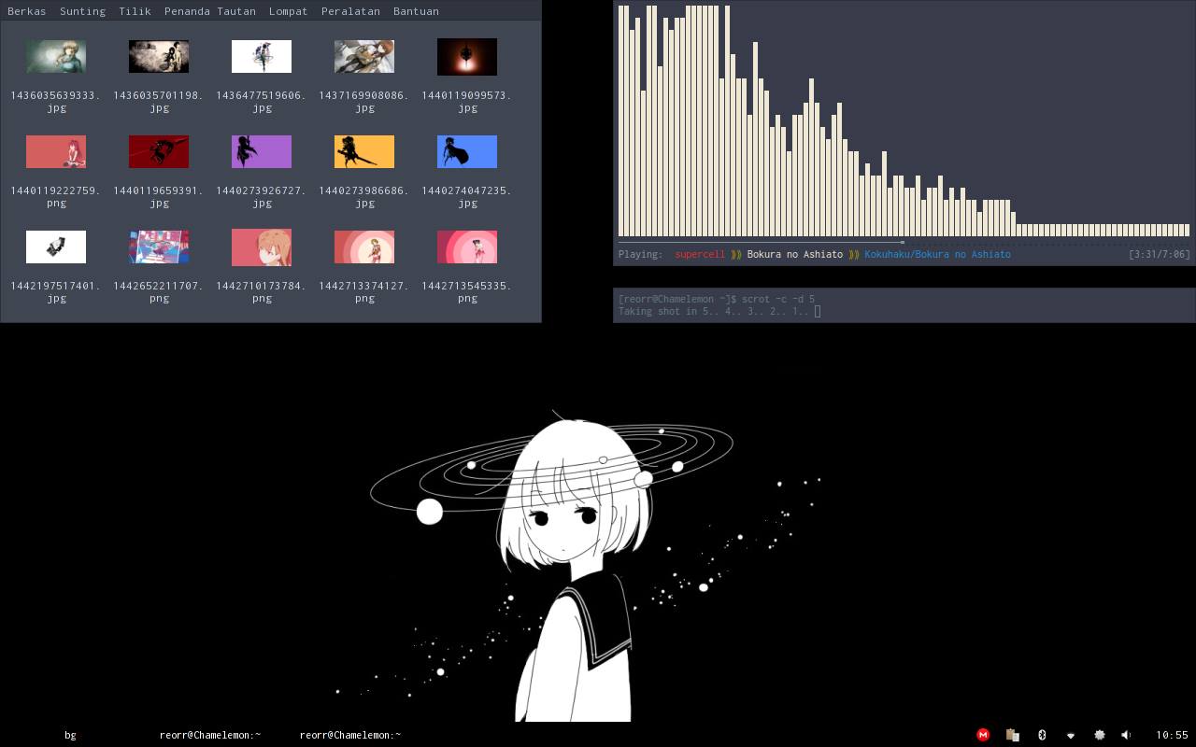Open the Wi-Fi network tray icon
This screenshot has height=747, width=1196.
1071,735
